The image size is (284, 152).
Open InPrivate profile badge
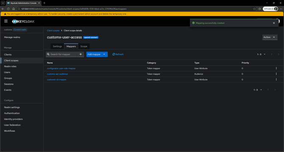pos(270,9)
